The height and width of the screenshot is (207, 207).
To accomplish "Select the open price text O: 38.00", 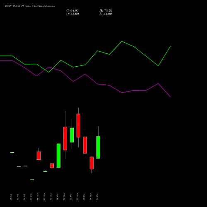I will point(72,14).
